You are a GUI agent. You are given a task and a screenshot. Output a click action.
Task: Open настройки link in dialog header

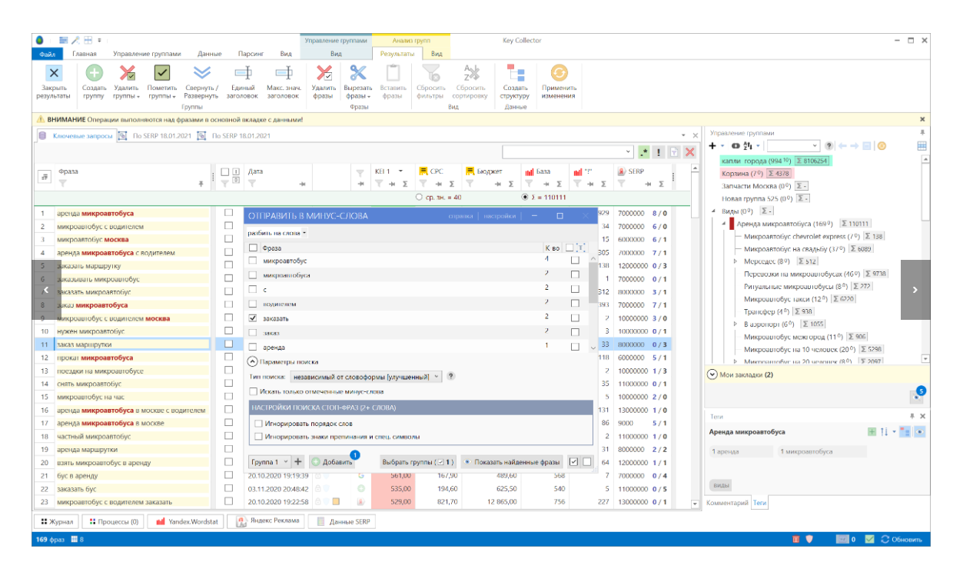point(500,216)
